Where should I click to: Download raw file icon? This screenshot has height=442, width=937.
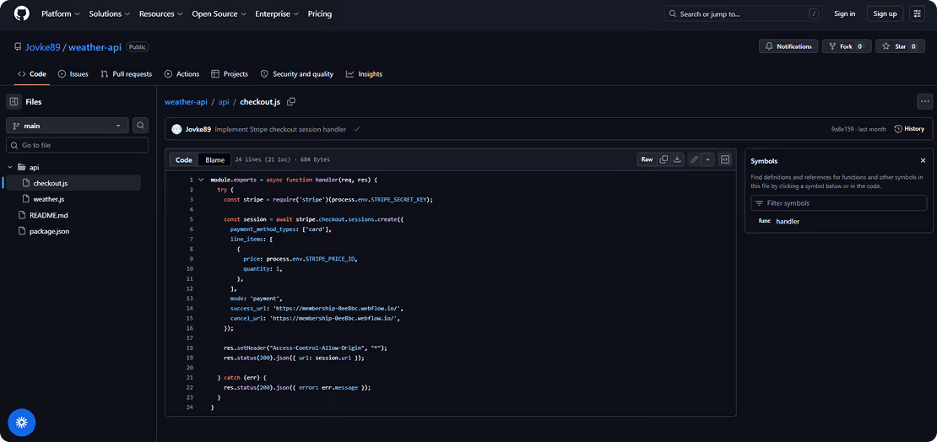pos(677,159)
